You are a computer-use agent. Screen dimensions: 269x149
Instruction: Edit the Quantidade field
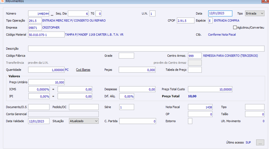pyautogui.click(x=46, y=70)
